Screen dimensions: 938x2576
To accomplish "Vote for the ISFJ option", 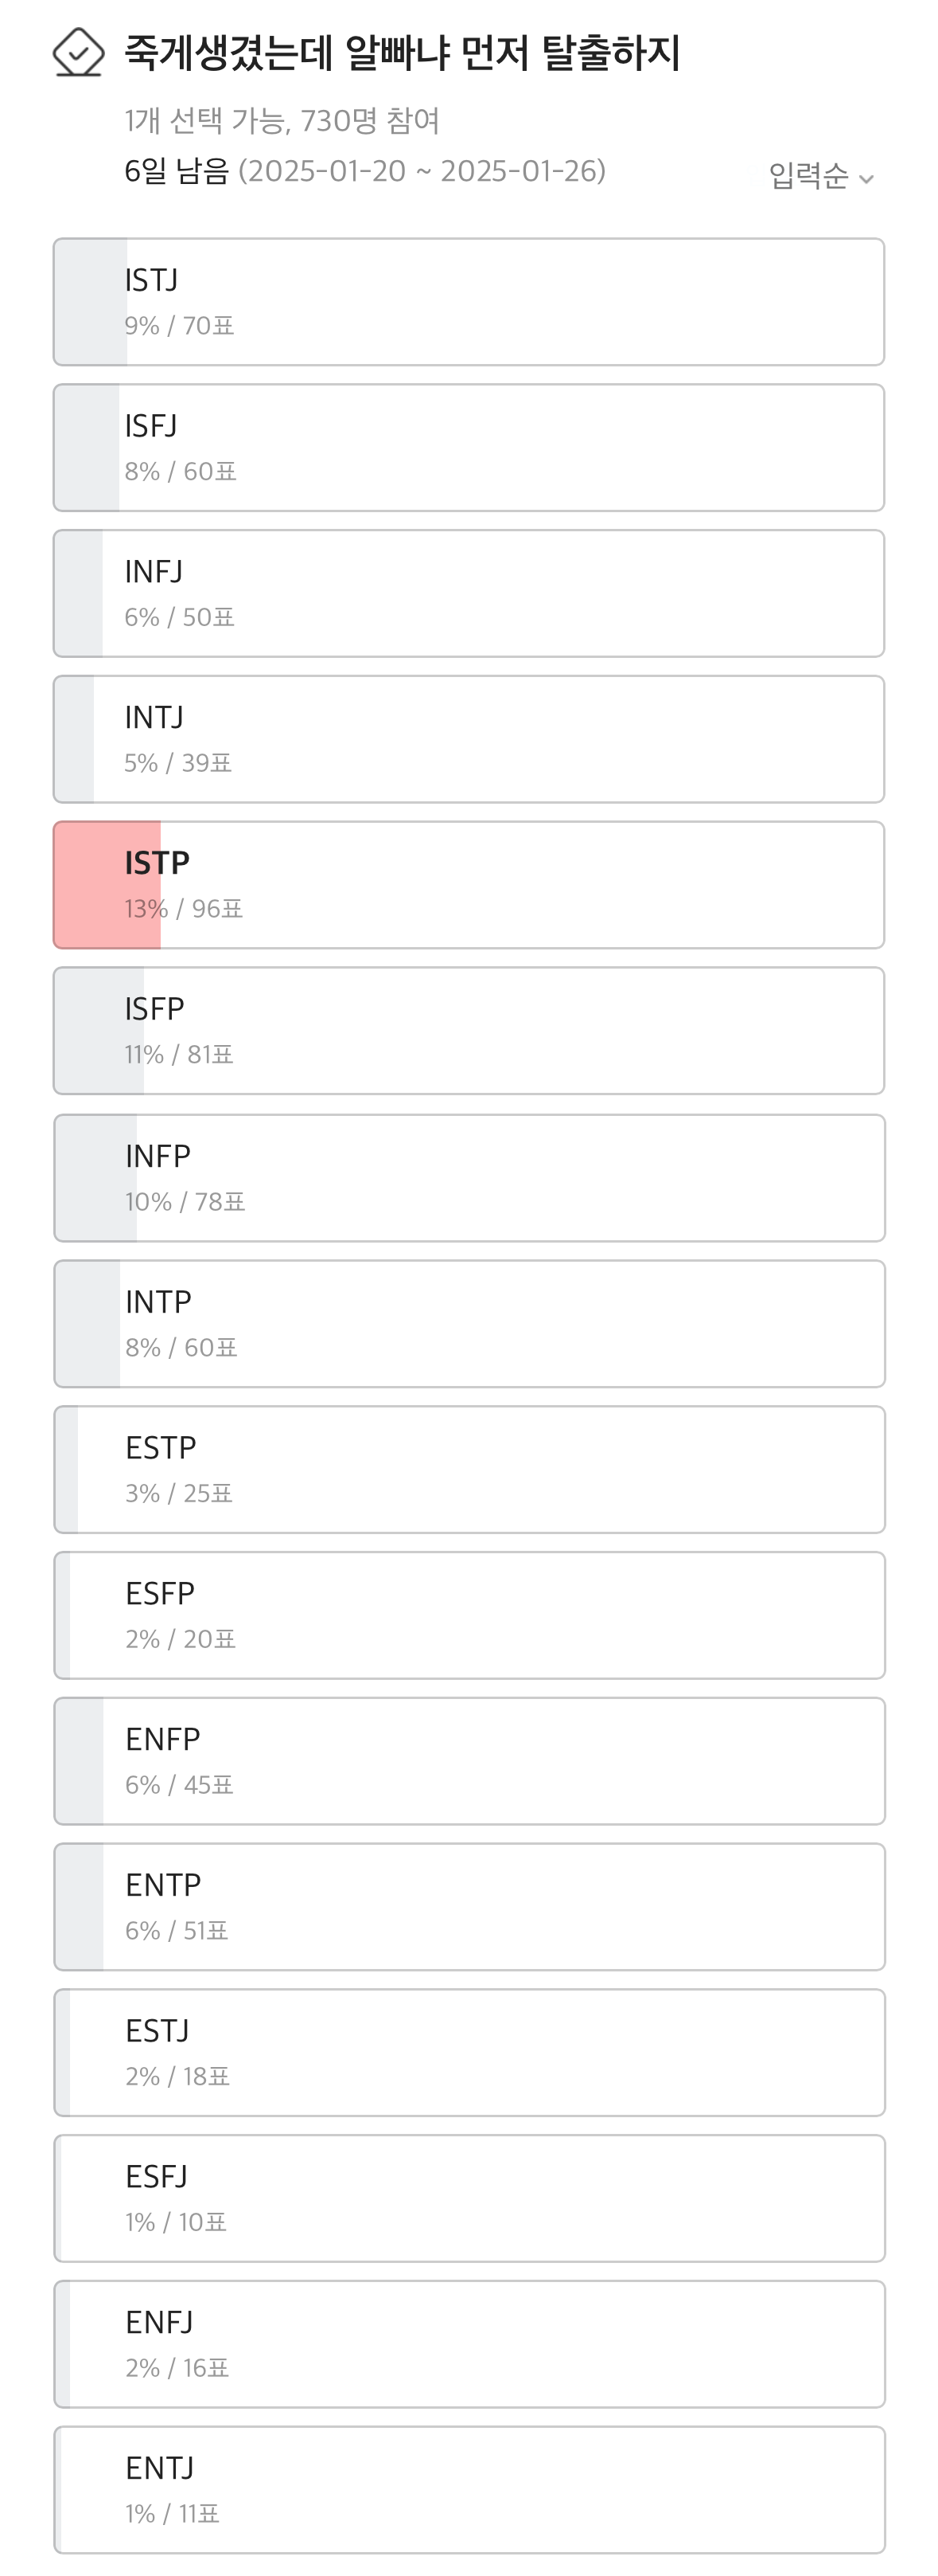I will [469, 448].
